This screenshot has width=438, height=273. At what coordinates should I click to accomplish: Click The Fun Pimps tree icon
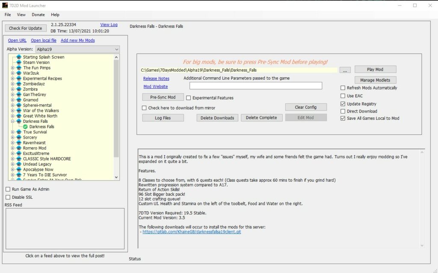19,68
